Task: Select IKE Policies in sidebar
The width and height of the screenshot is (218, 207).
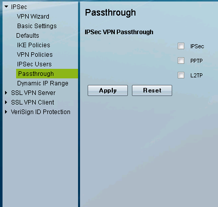Action: click(x=34, y=45)
